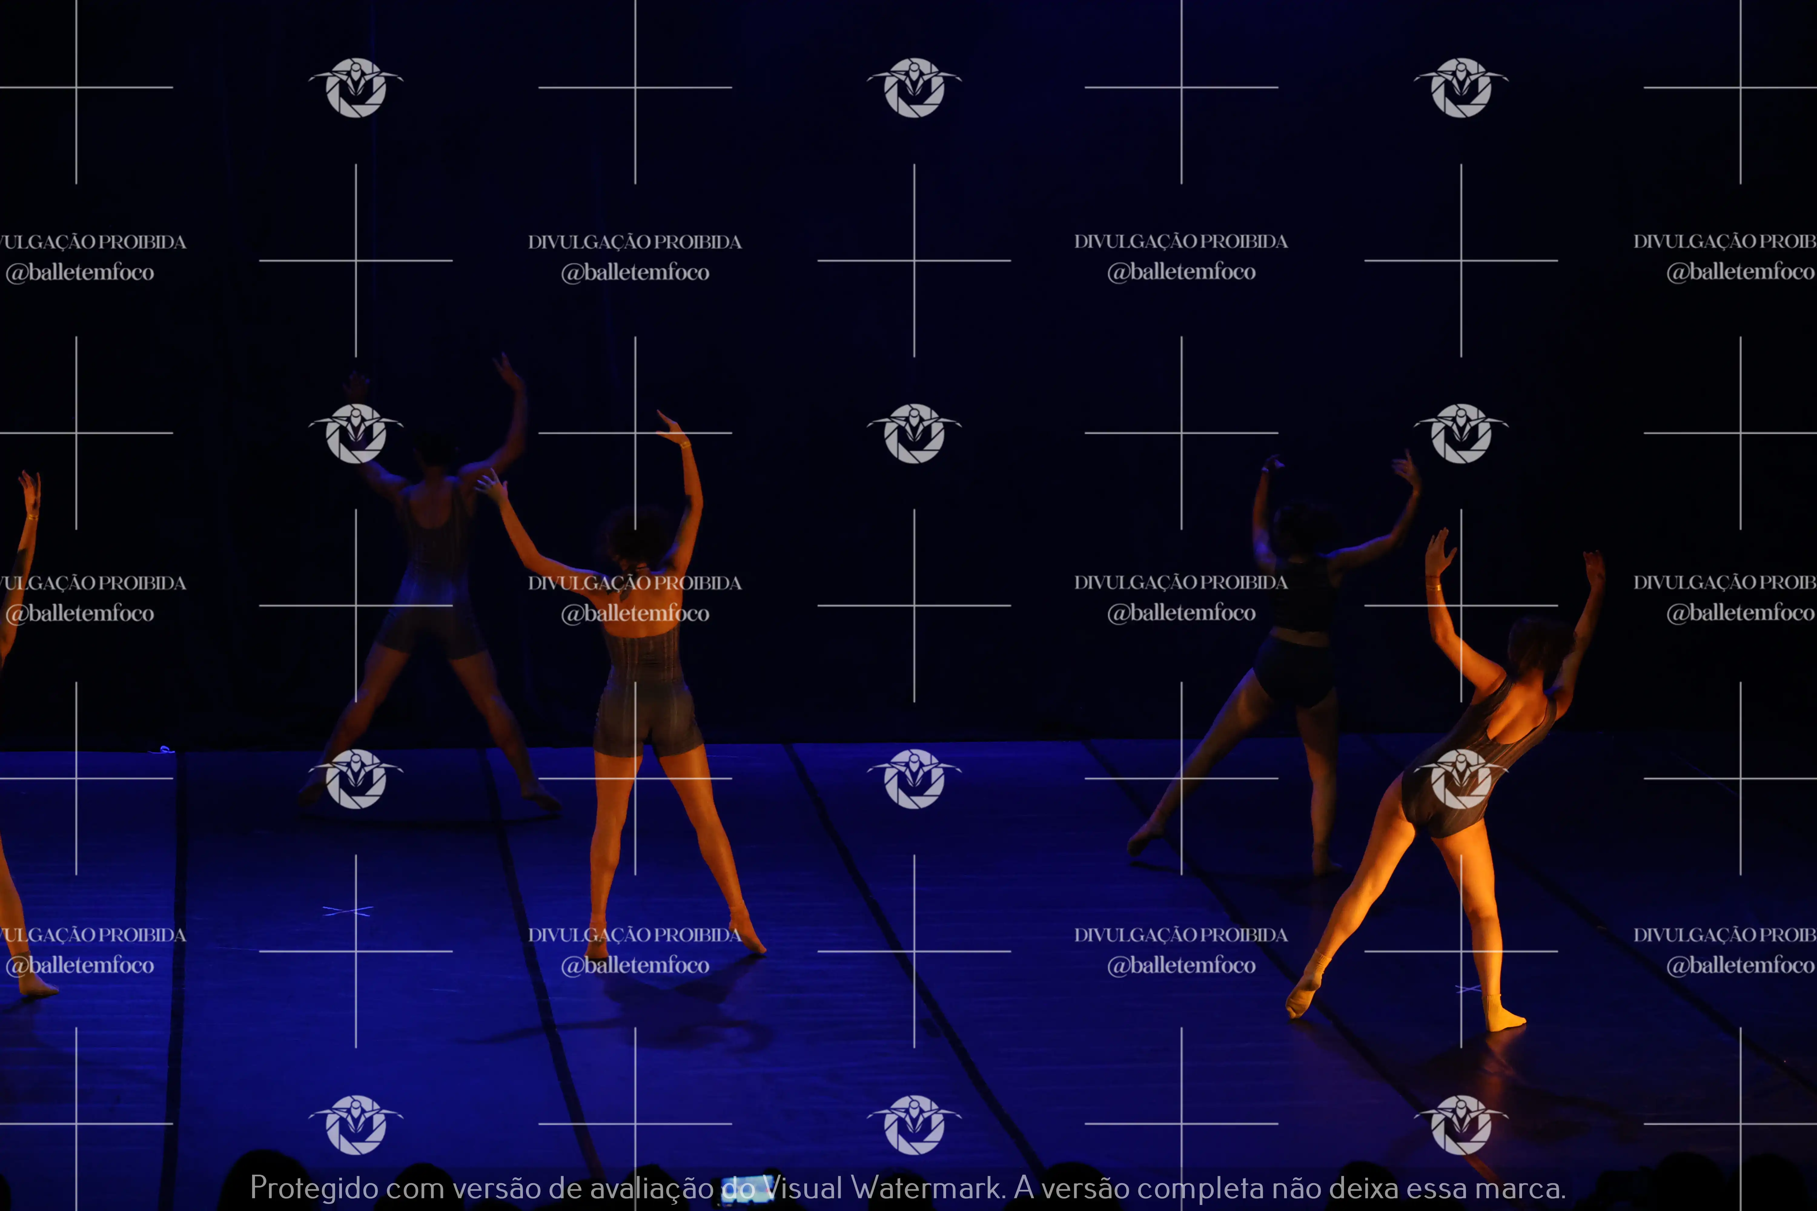Click the bottom-right camera logo watermark
Image resolution: width=1817 pixels, height=1211 pixels.
tap(1461, 1124)
